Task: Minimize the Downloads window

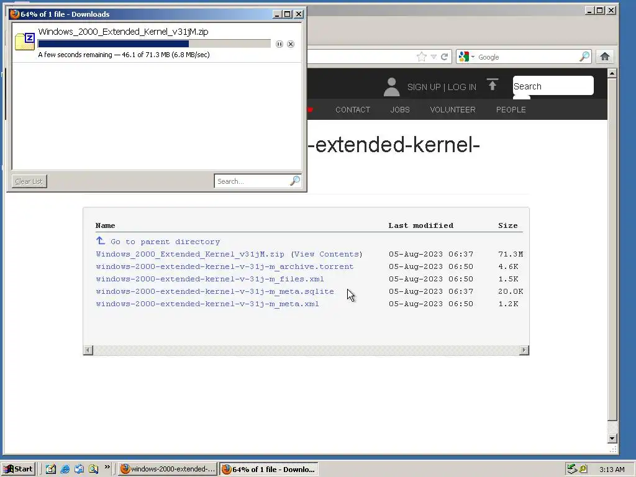Action: coord(278,14)
